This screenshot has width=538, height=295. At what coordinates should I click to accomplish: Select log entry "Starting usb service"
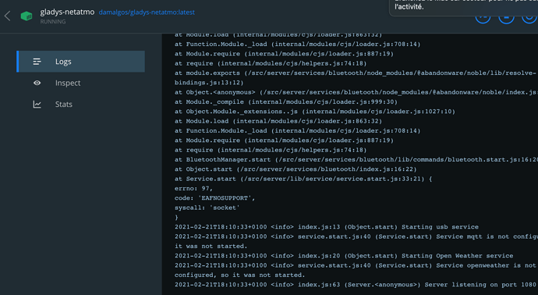click(326, 227)
